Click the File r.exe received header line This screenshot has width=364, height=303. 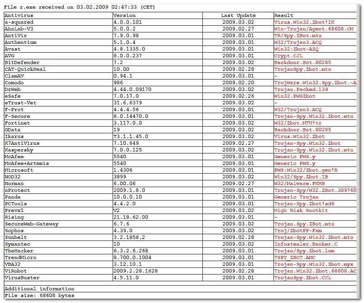(x=79, y=7)
